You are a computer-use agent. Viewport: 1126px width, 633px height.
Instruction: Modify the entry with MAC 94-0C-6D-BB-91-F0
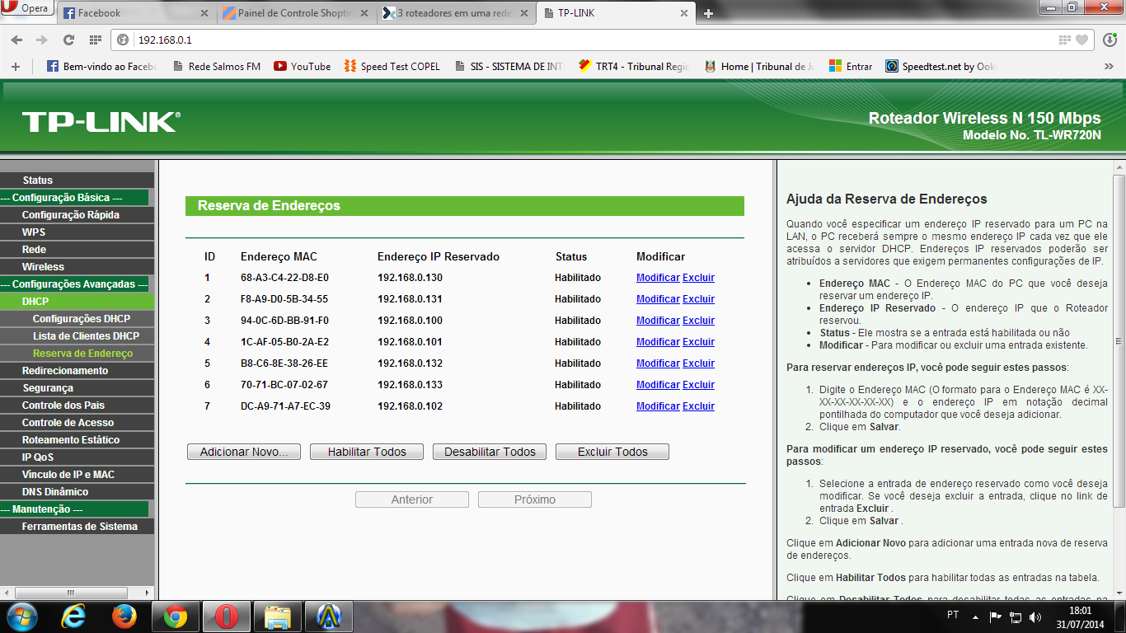(x=658, y=321)
